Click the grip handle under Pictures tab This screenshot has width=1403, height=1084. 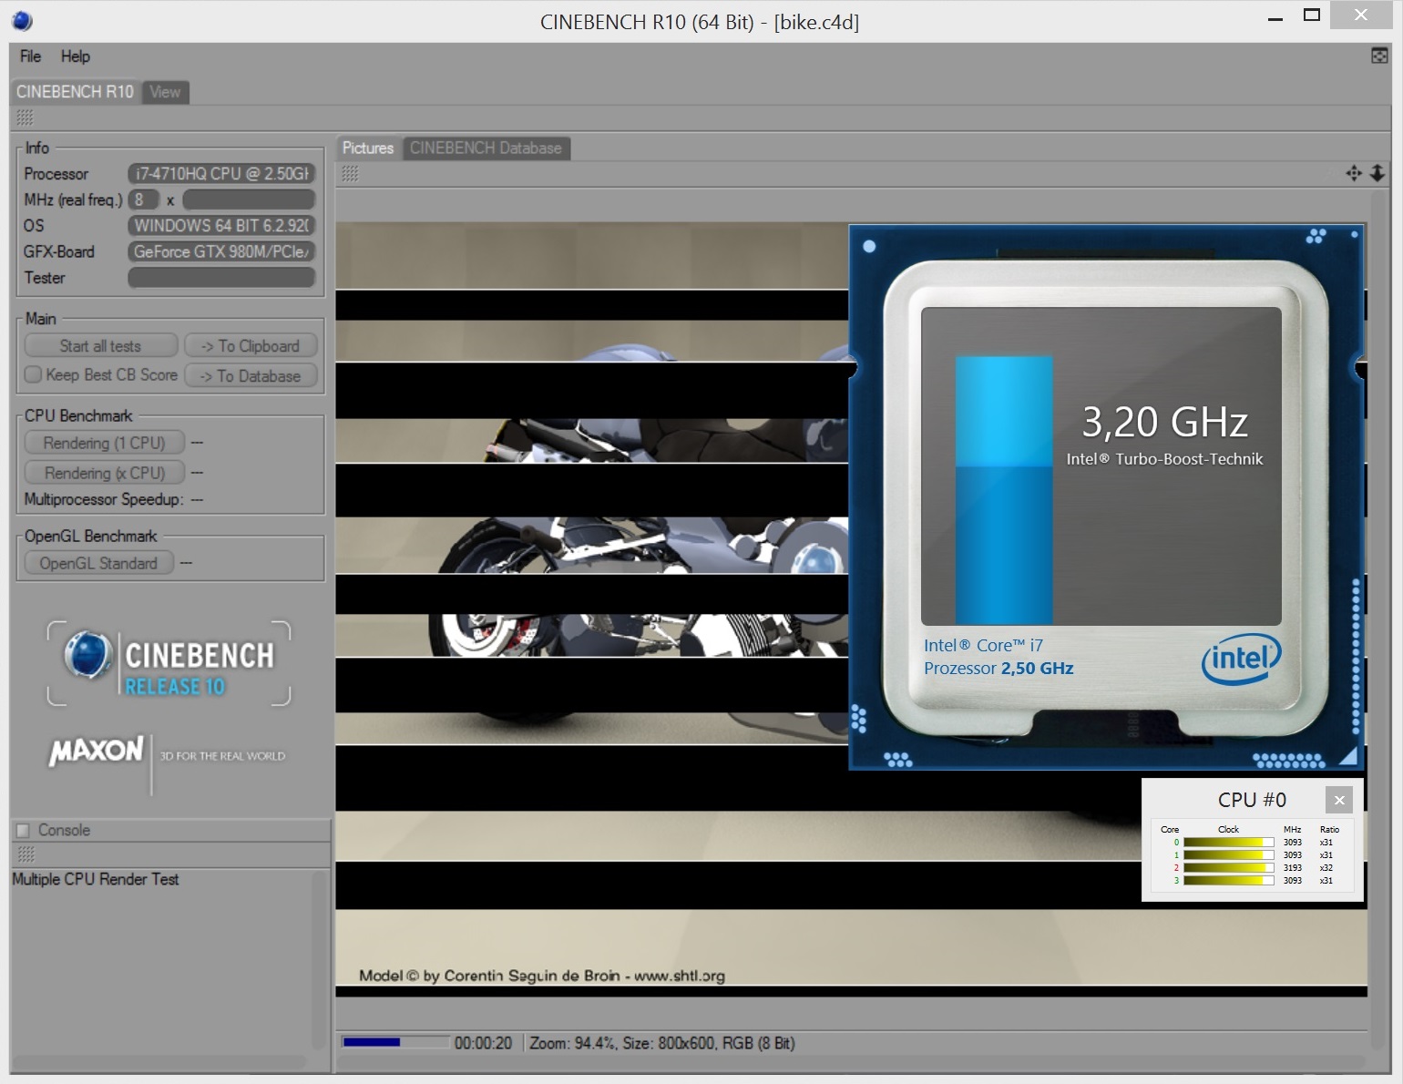point(351,174)
